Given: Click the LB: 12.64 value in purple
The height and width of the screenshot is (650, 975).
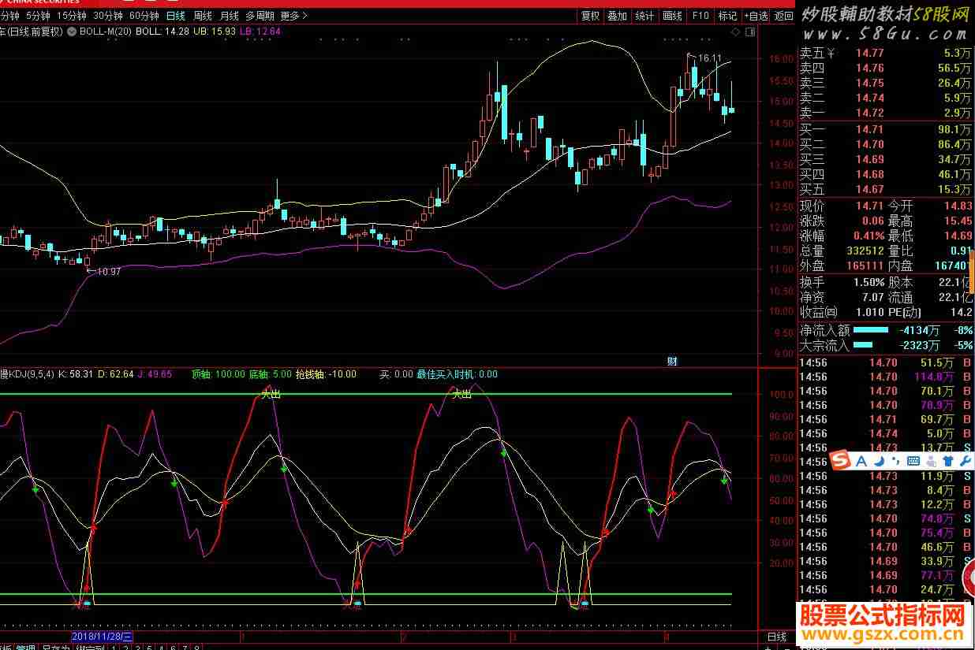Looking at the screenshot, I should [x=260, y=32].
